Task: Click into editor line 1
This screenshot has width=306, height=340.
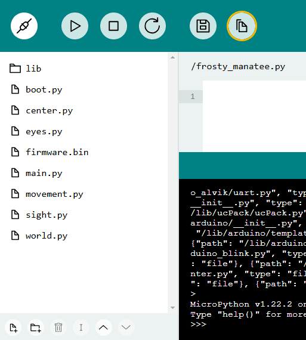Action: tap(254, 96)
